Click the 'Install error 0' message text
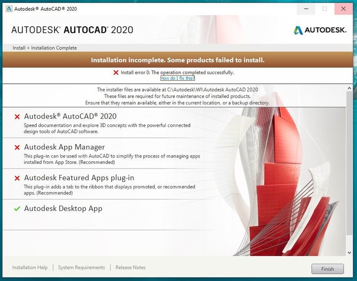Viewport: 357px width, 281px height. click(177, 72)
